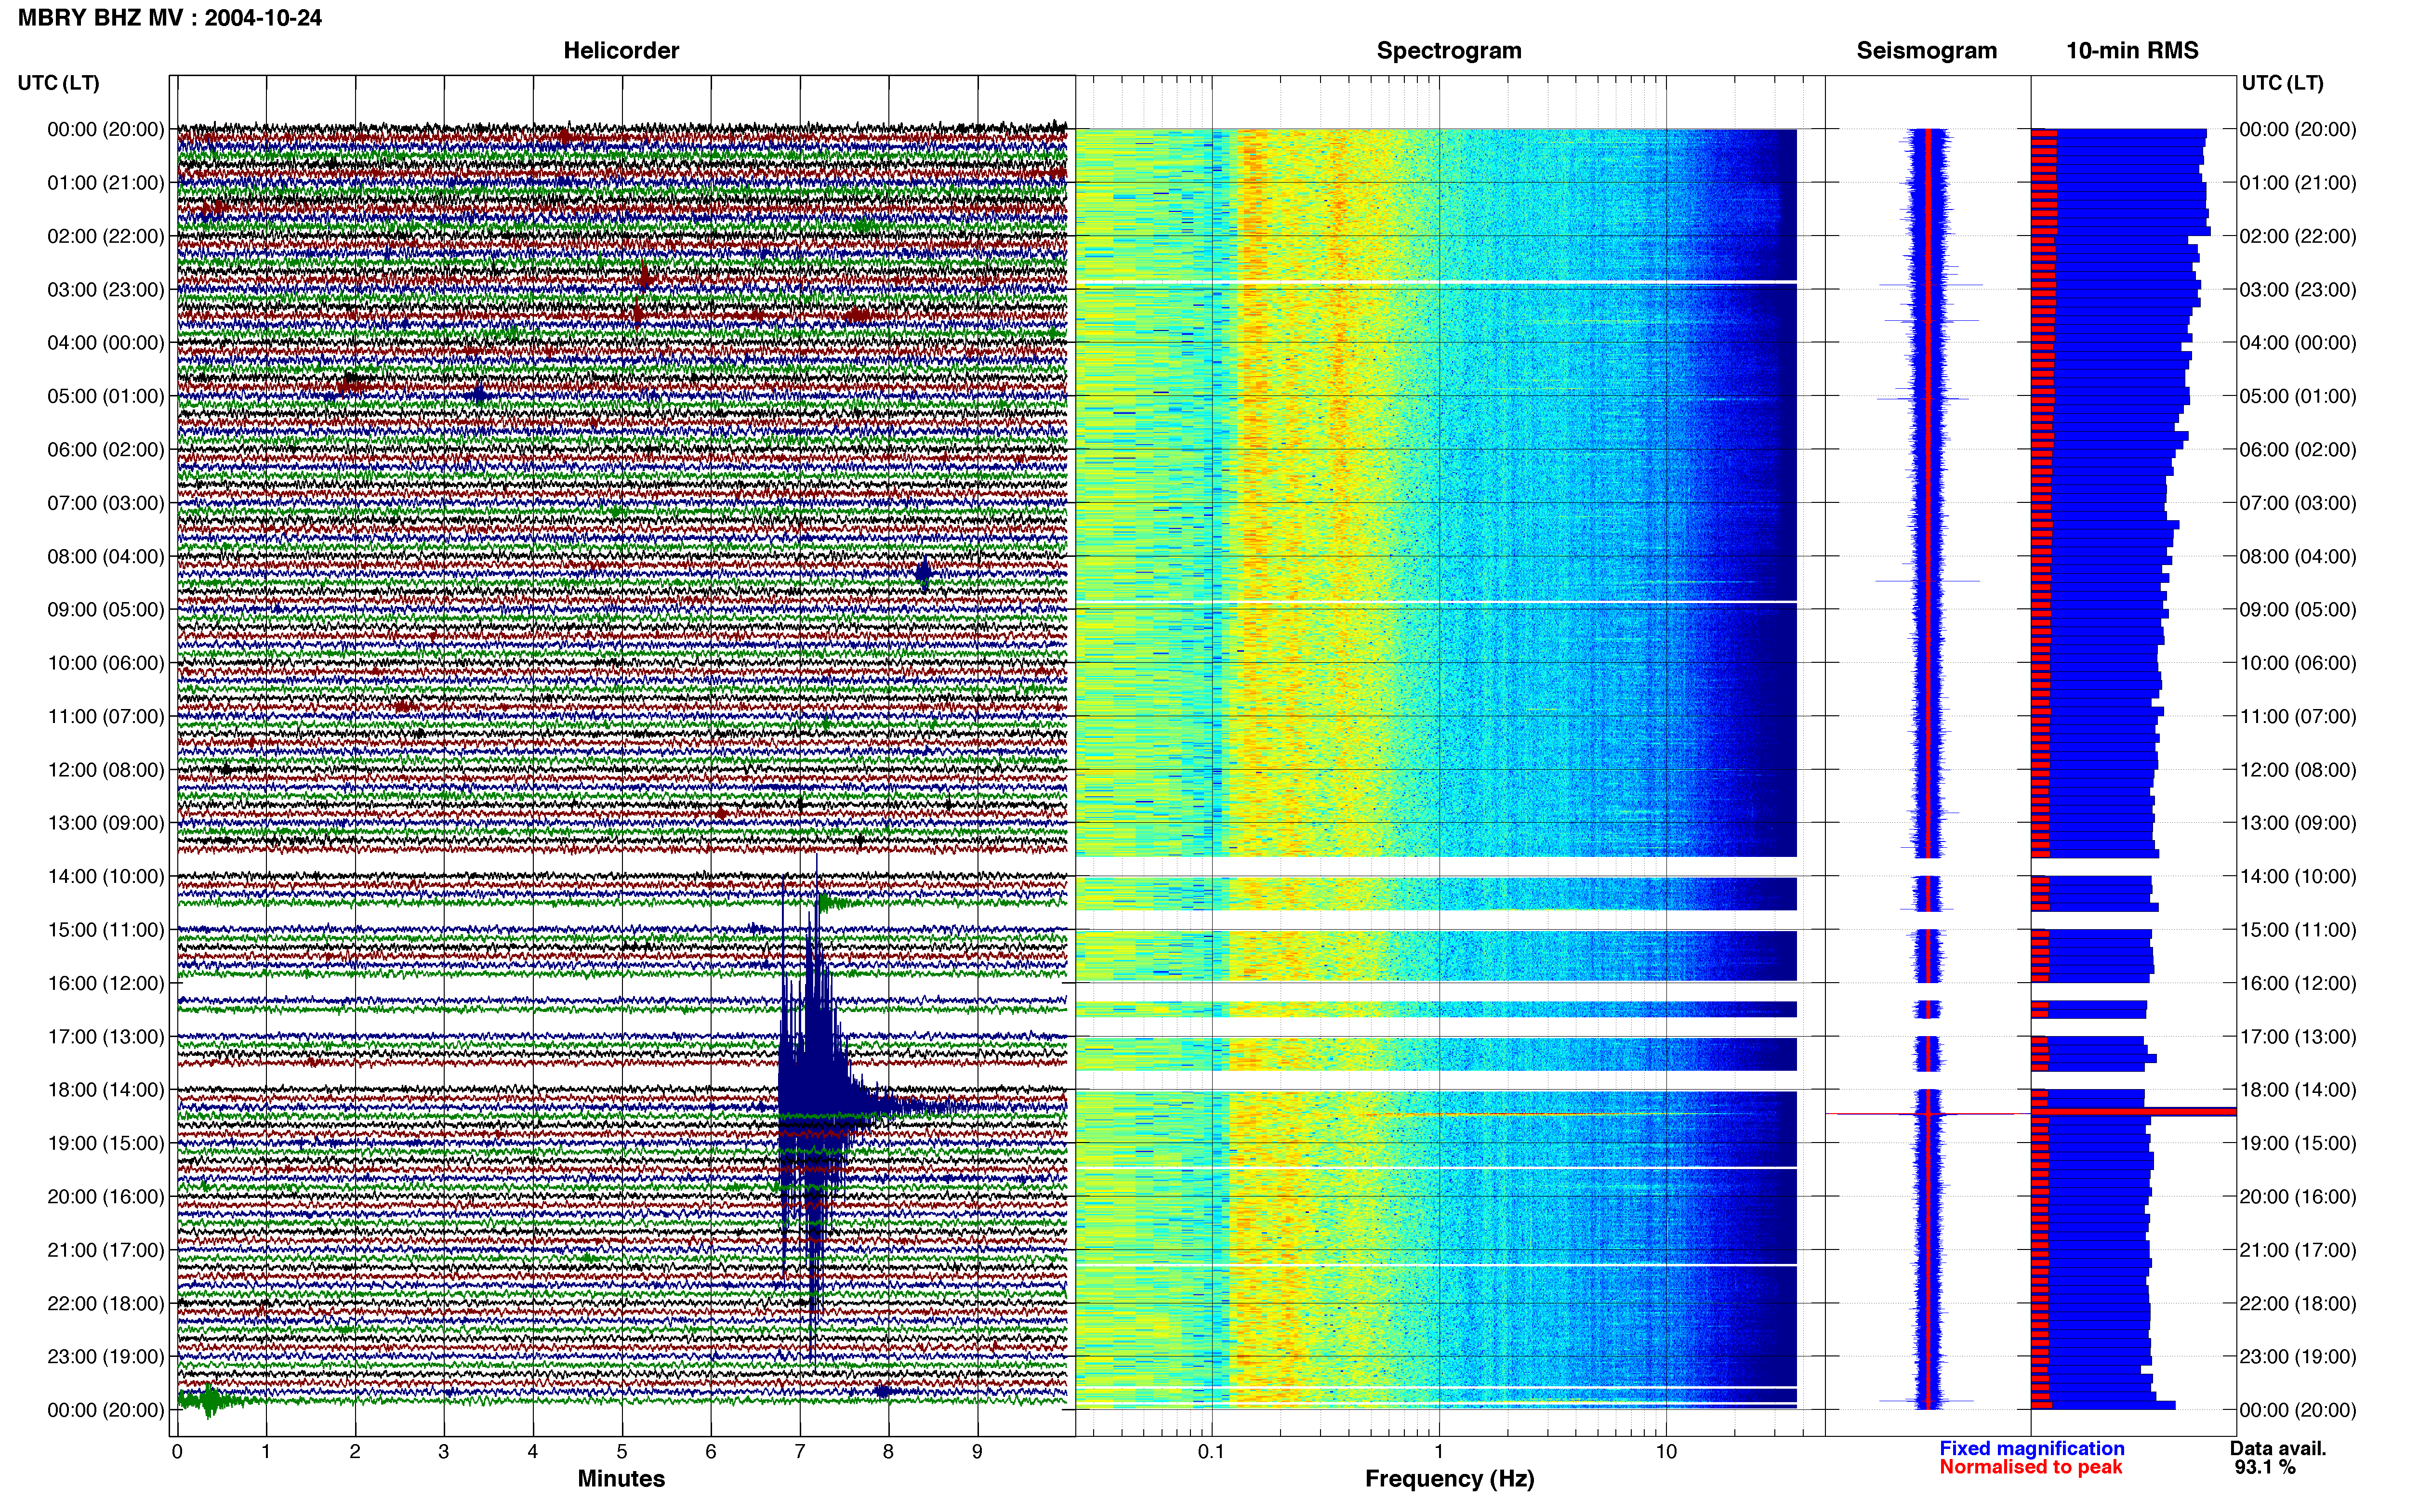Click the '10' tick on the Frequency axis
2418x1512 pixels.
[x=1666, y=1452]
